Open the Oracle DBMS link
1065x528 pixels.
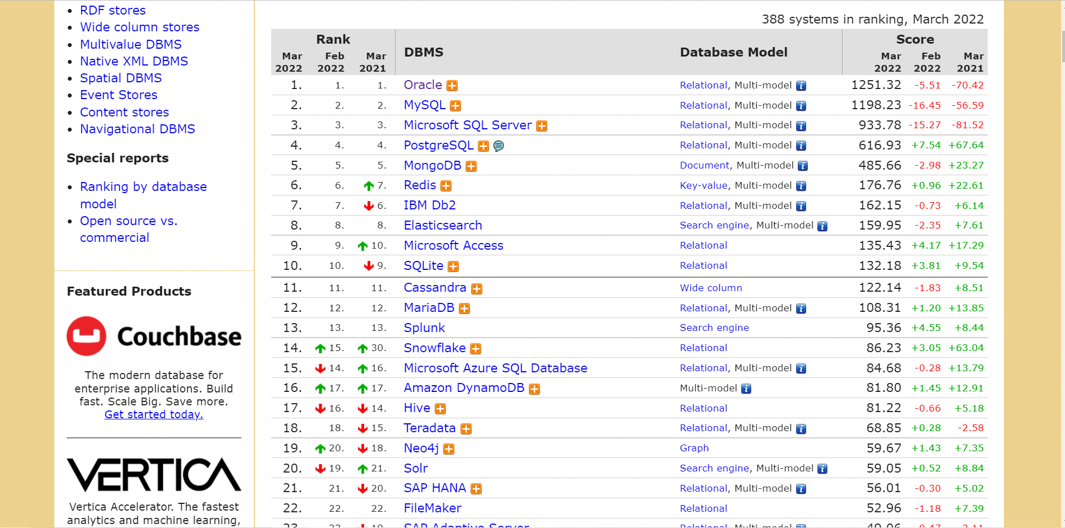coord(423,85)
